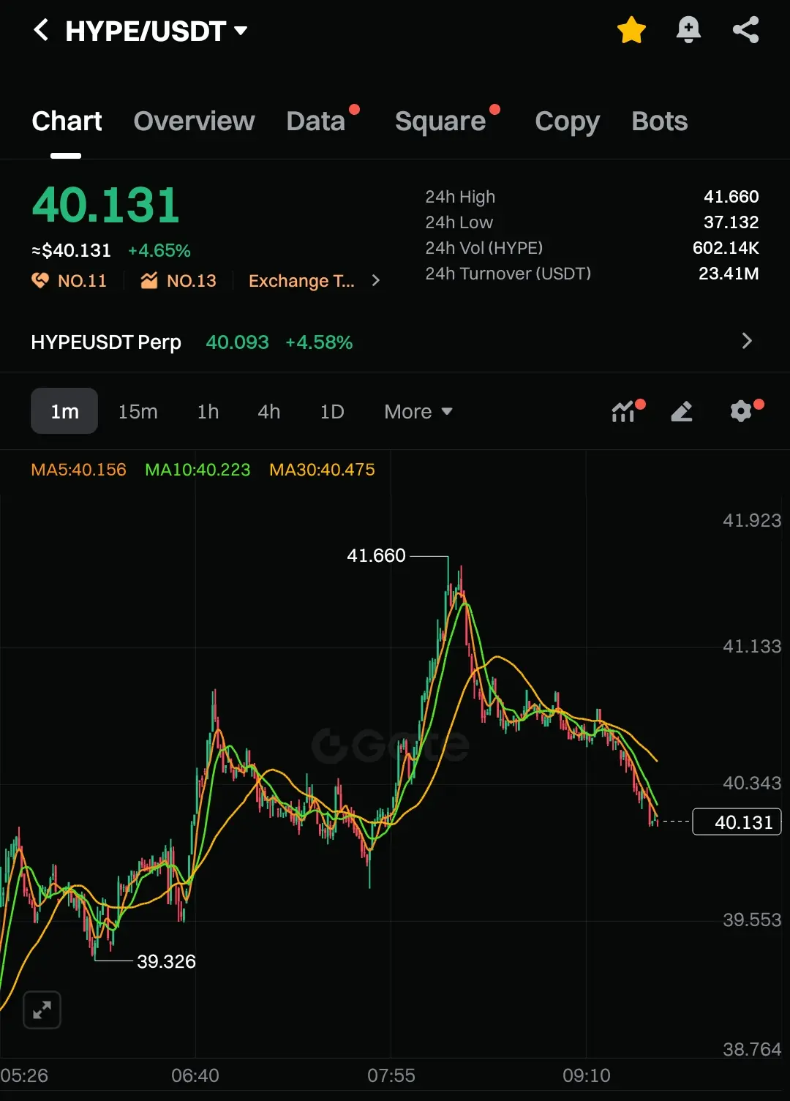Tap the 24h High value 41.660
This screenshot has width=790, height=1101.
pos(731,197)
